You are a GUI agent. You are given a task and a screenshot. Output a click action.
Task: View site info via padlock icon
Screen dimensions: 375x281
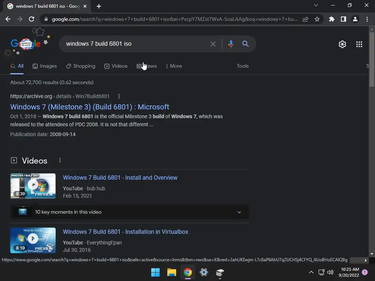point(46,19)
